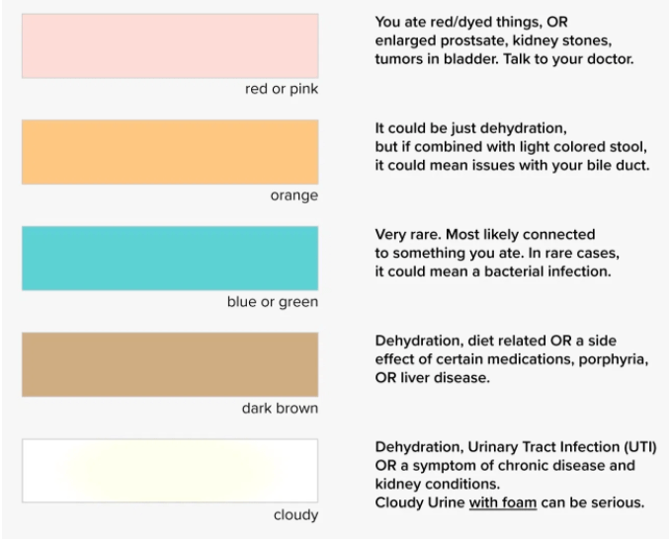This screenshot has height=539, width=669.
Task: Click "it could mean a bacterial infection" line
Action: click(499, 271)
